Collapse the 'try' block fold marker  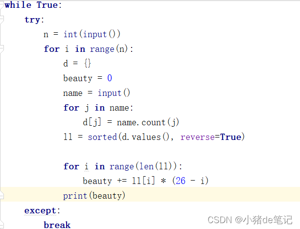[1, 20]
